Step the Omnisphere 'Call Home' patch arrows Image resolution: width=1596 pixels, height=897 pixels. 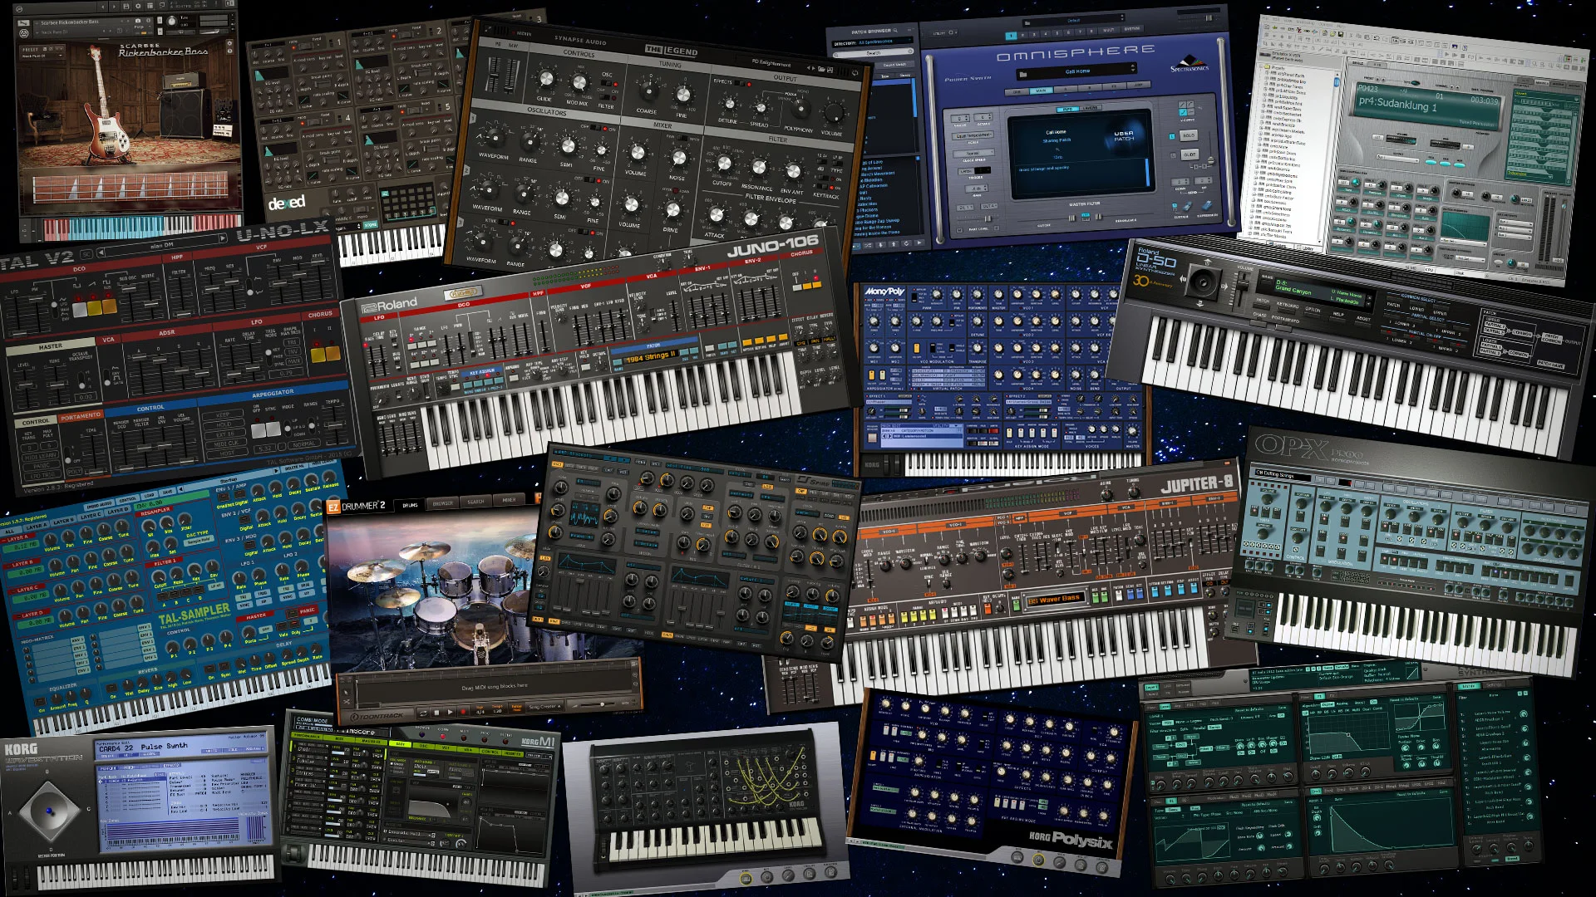(1132, 68)
